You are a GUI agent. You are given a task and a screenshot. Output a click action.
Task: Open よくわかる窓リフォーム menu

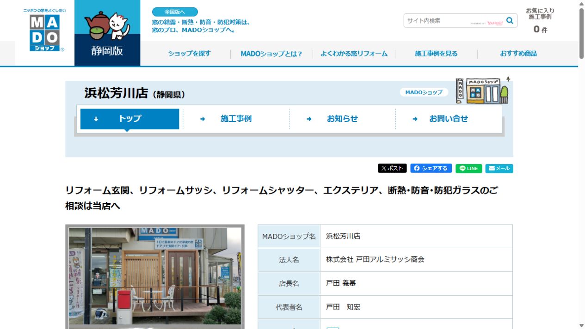354,54
